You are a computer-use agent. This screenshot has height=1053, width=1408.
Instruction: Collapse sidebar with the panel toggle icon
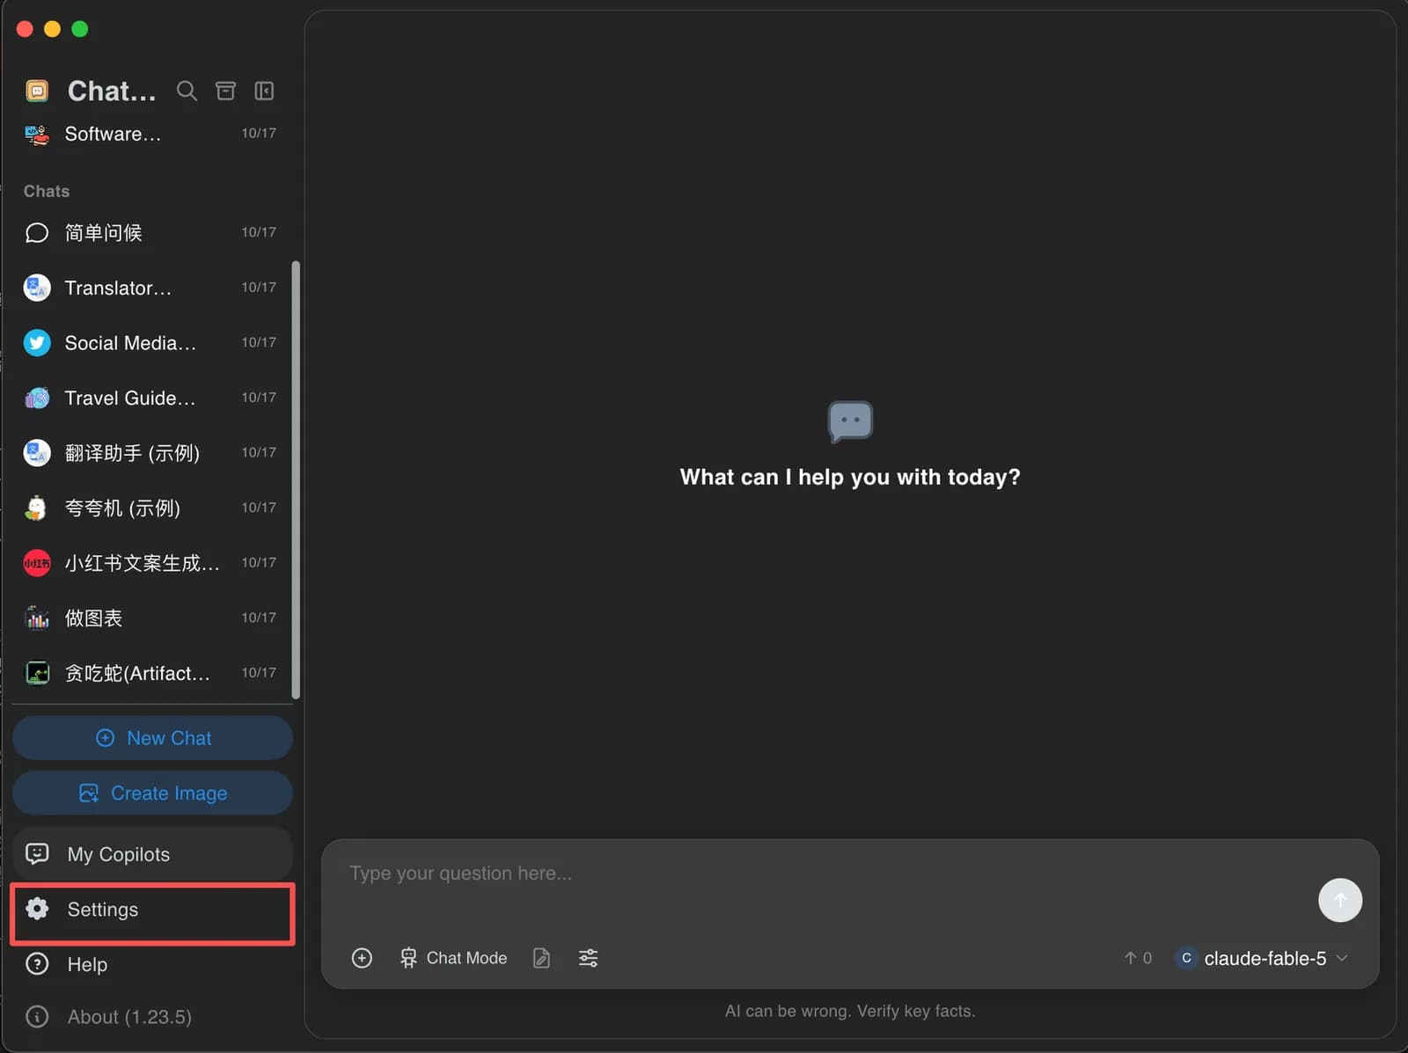coord(264,91)
